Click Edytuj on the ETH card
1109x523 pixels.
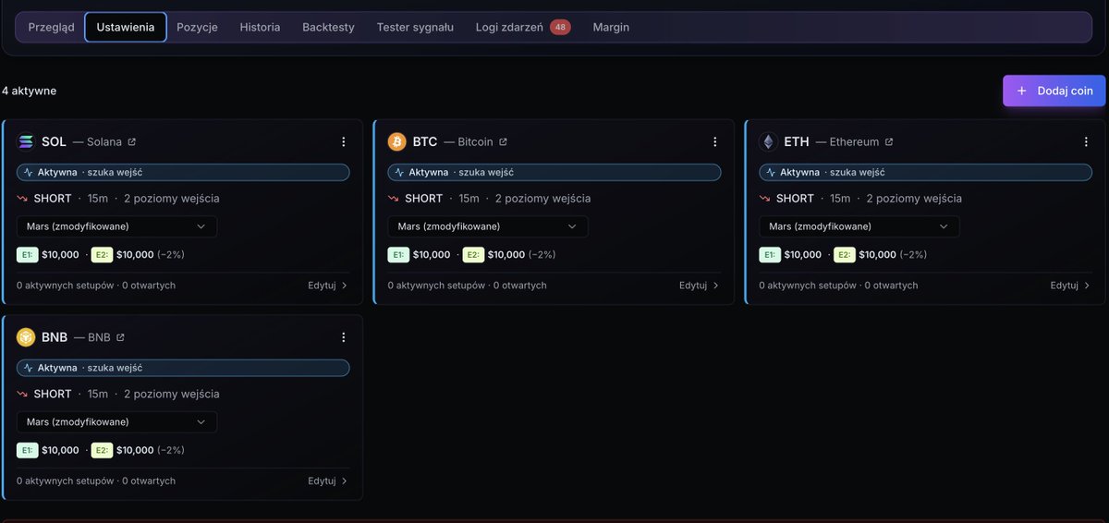[1071, 286]
